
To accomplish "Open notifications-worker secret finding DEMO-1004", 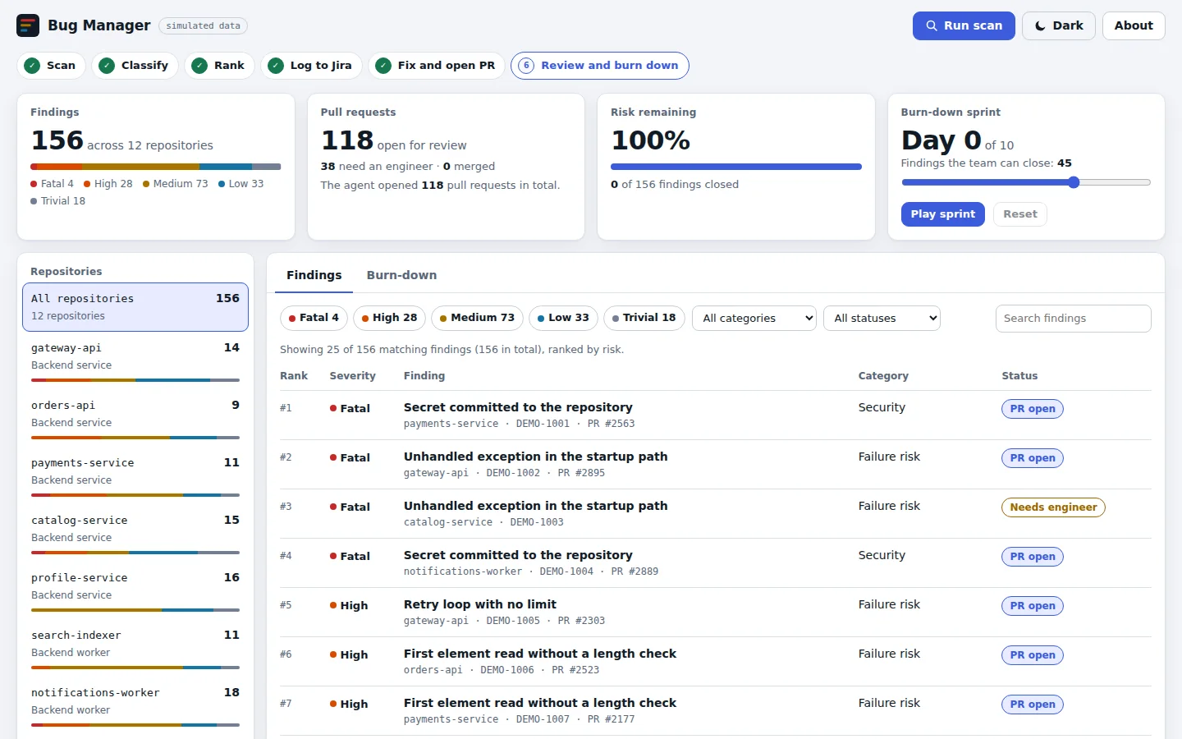I will [518, 555].
